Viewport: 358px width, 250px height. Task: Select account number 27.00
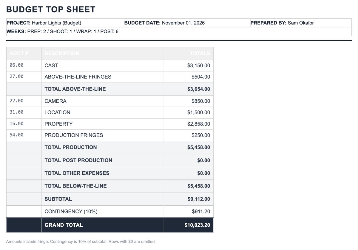click(16, 76)
